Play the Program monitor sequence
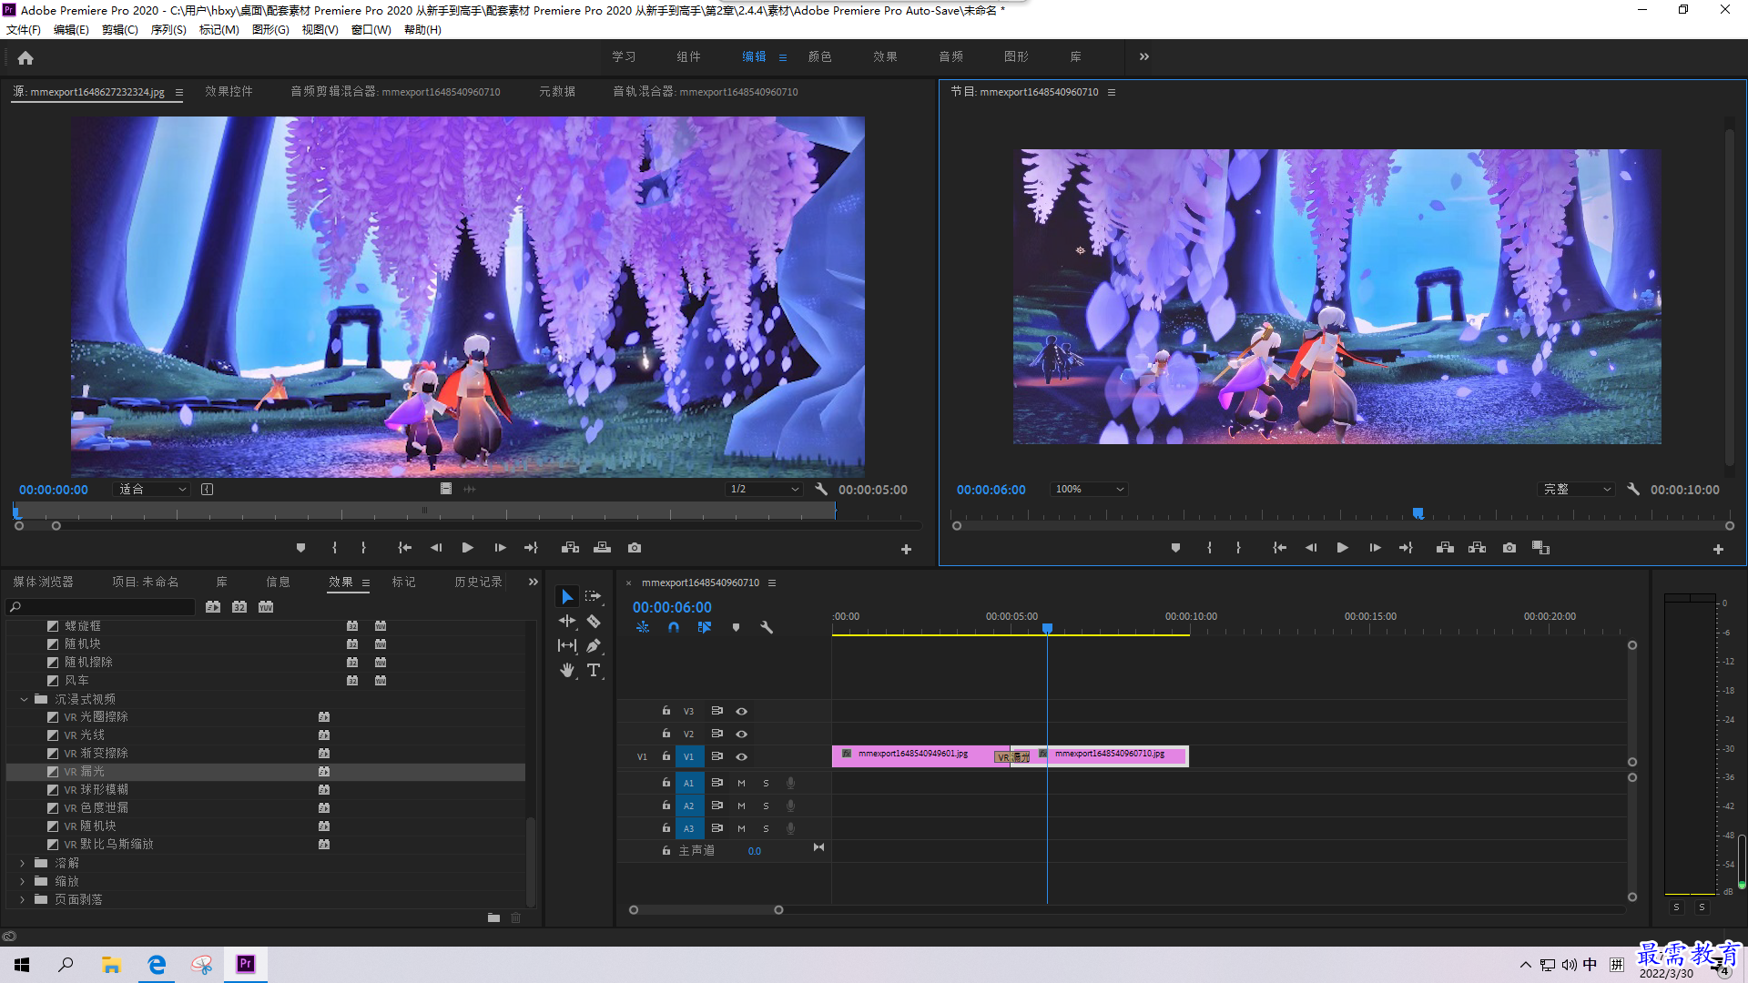Screen dimensions: 1748x983 click(1342, 548)
